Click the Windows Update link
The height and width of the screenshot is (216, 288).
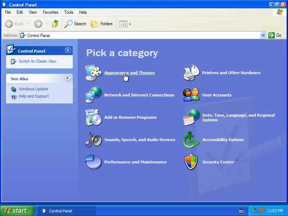tap(33, 89)
